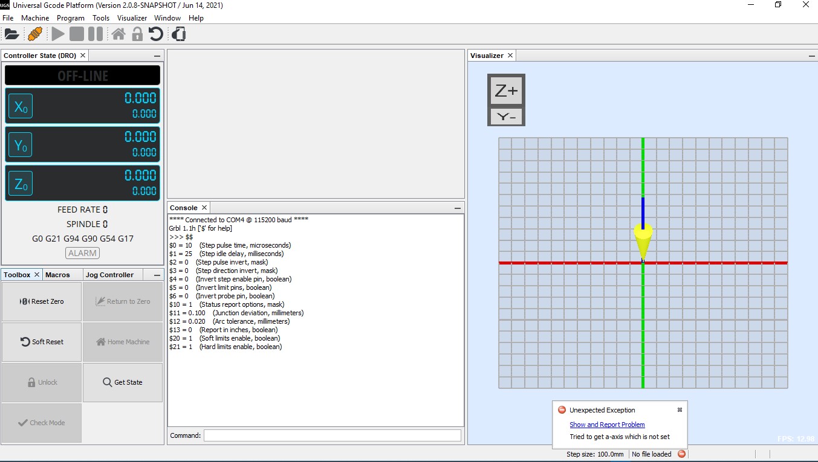The height and width of the screenshot is (462, 818).
Task: Dismiss the Unexpected Exception popup
Action: click(680, 409)
